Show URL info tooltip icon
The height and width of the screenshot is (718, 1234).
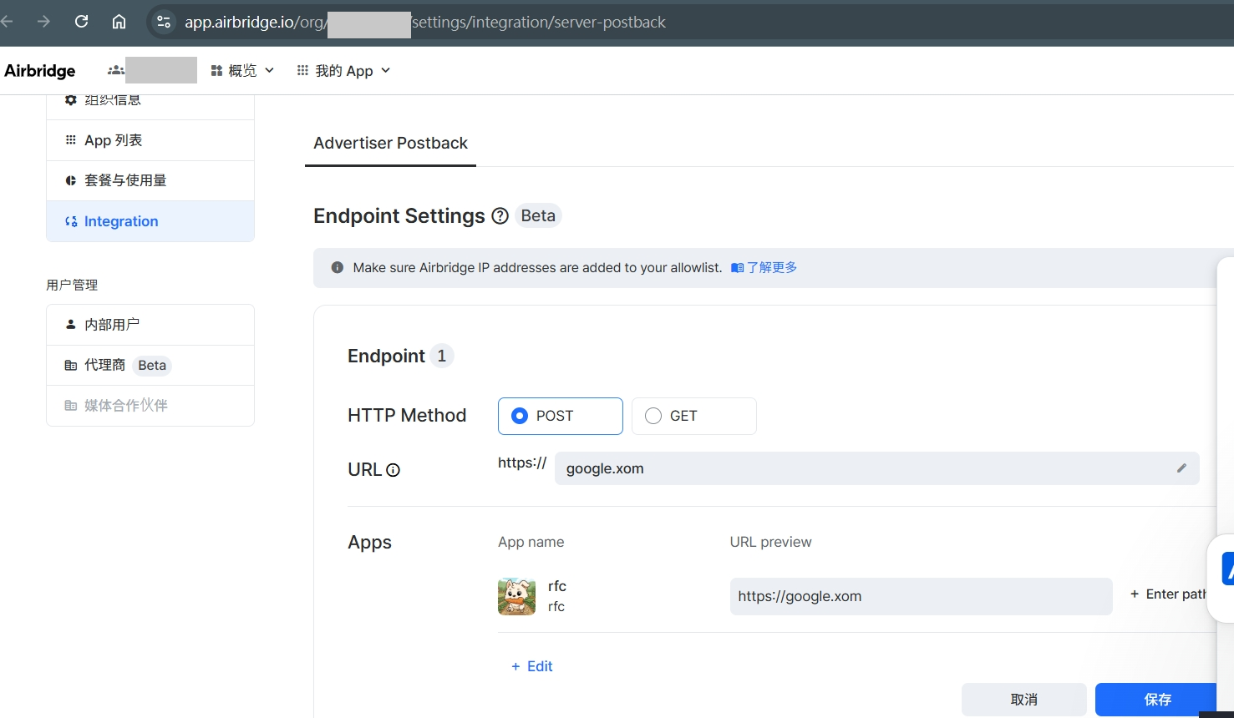(393, 470)
